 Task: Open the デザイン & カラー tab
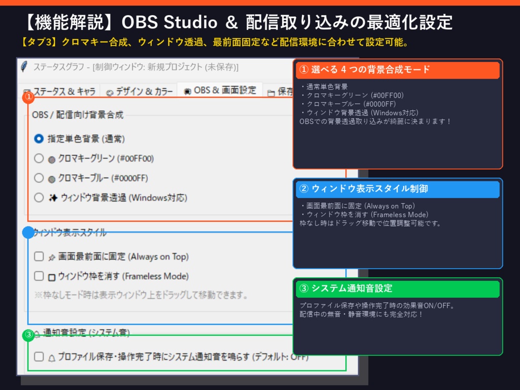pyautogui.click(x=139, y=91)
